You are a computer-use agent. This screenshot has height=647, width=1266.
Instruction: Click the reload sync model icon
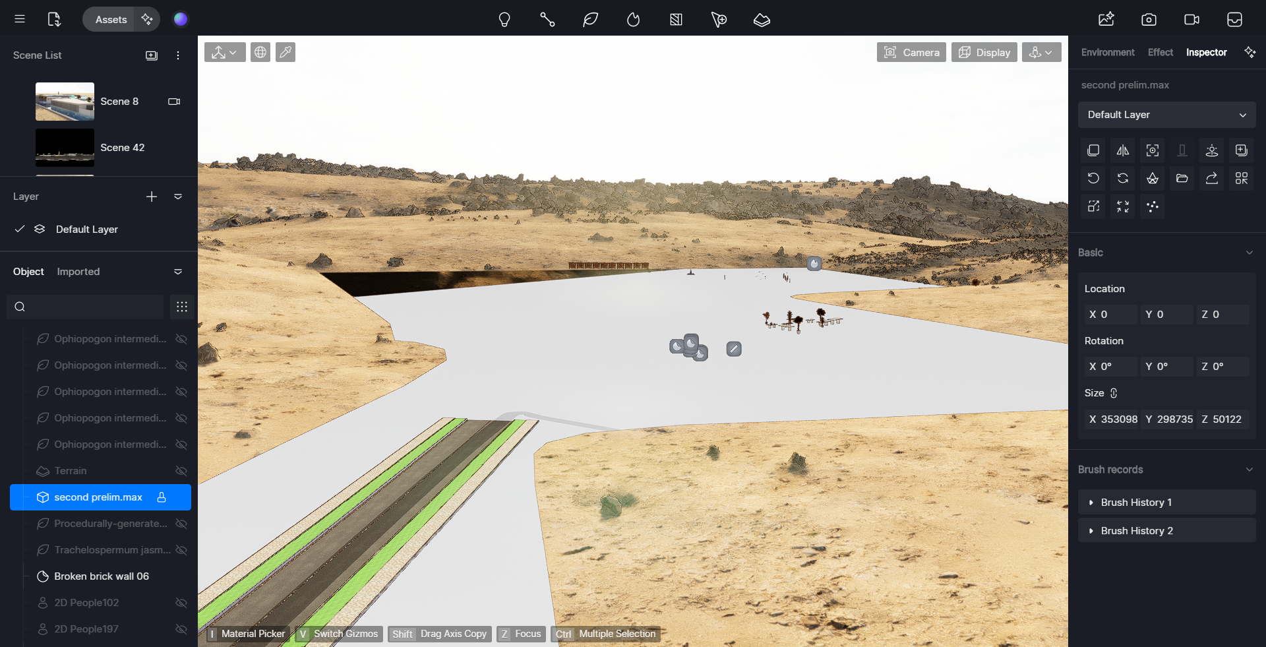click(x=1123, y=178)
